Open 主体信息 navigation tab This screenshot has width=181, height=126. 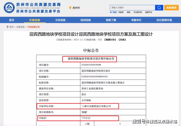tap(60, 20)
